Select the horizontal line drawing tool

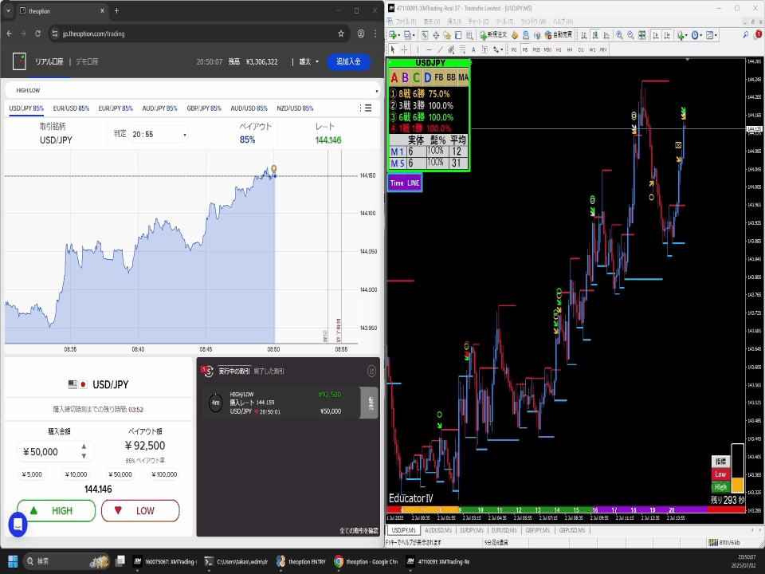pyautogui.click(x=429, y=49)
